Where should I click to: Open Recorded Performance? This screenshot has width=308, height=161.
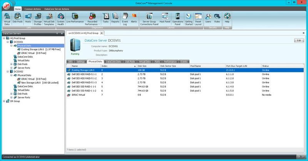click(92, 19)
